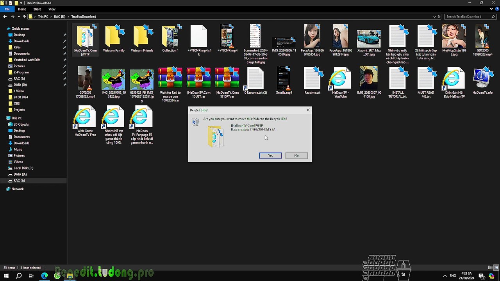Switch to details view layout

(x=491, y=268)
